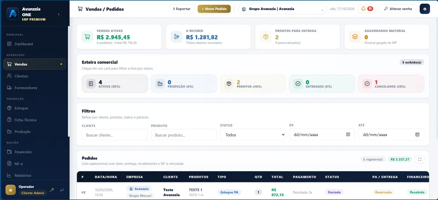Filter list by Ativos (80%) card
Viewport: 438px width, 200px height.
[115, 84]
